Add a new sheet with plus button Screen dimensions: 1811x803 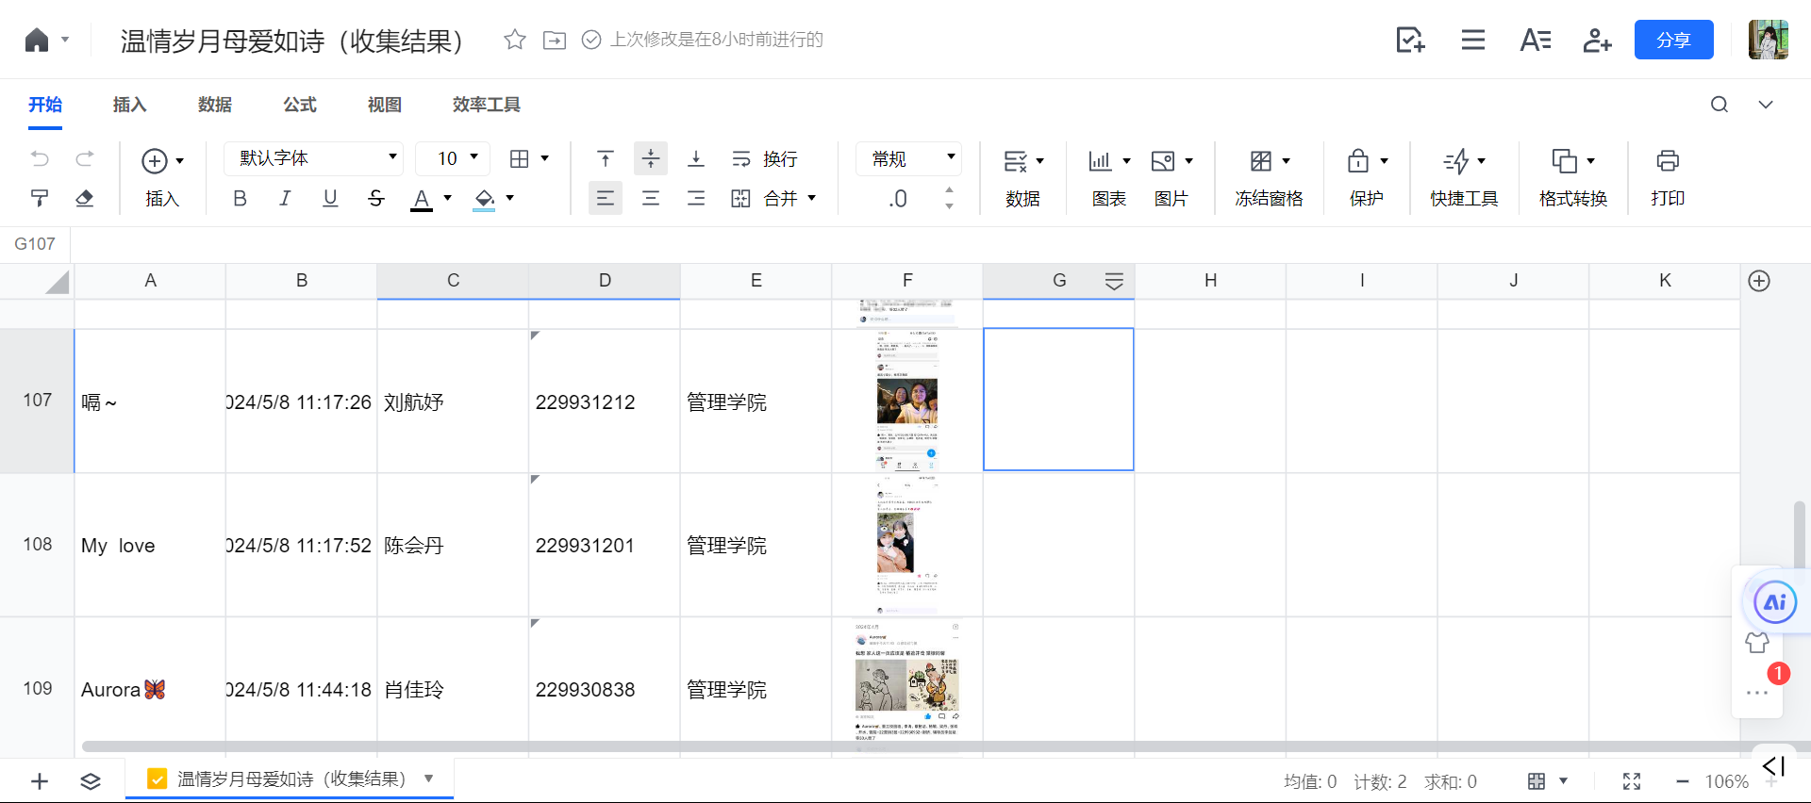[x=40, y=780]
